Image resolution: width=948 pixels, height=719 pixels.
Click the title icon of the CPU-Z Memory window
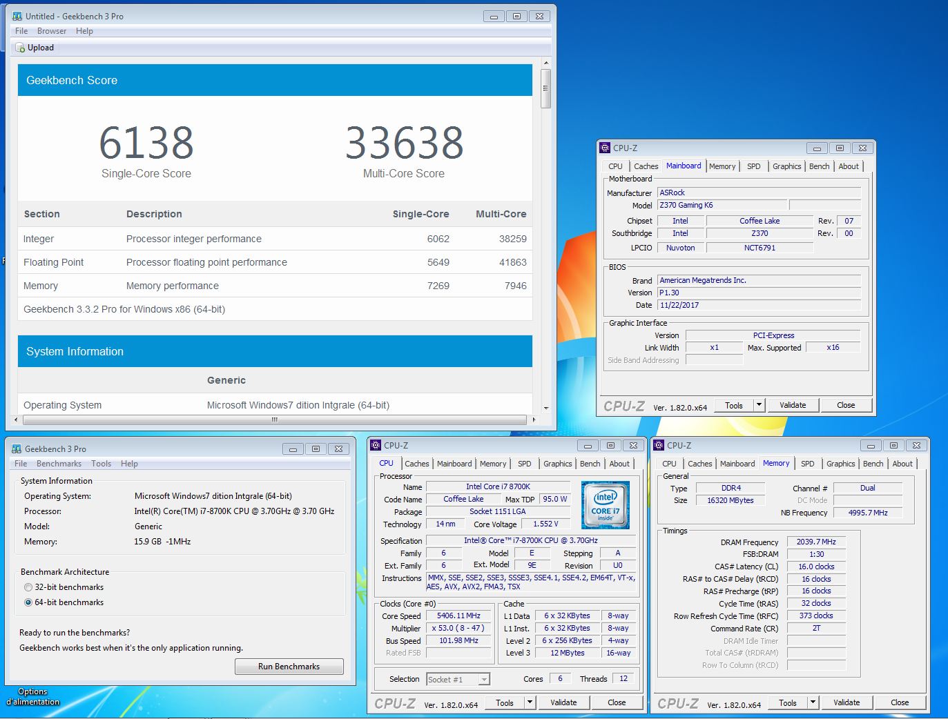tap(658, 445)
